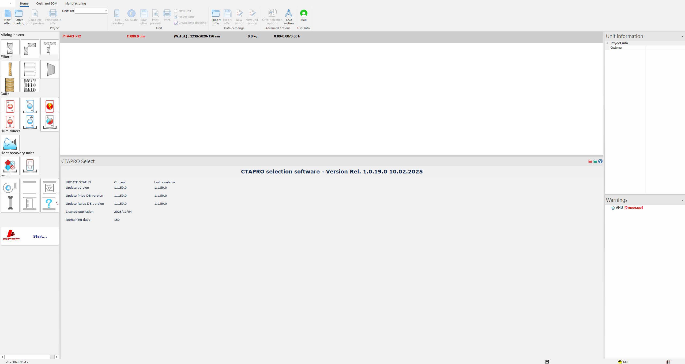Add the three-damper mixing box
Viewport: 685px width, 364px height.
(x=50, y=47)
